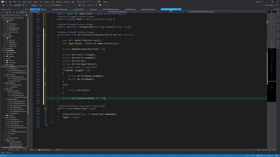Select ComponentView.xaml in Solution Explorer
Viewport: 280px width, 157px height.
coord(18,101)
